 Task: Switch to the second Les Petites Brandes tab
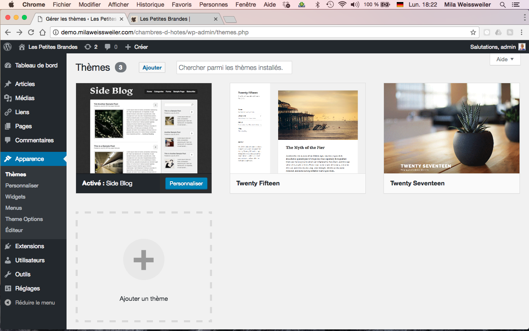[x=174, y=19]
